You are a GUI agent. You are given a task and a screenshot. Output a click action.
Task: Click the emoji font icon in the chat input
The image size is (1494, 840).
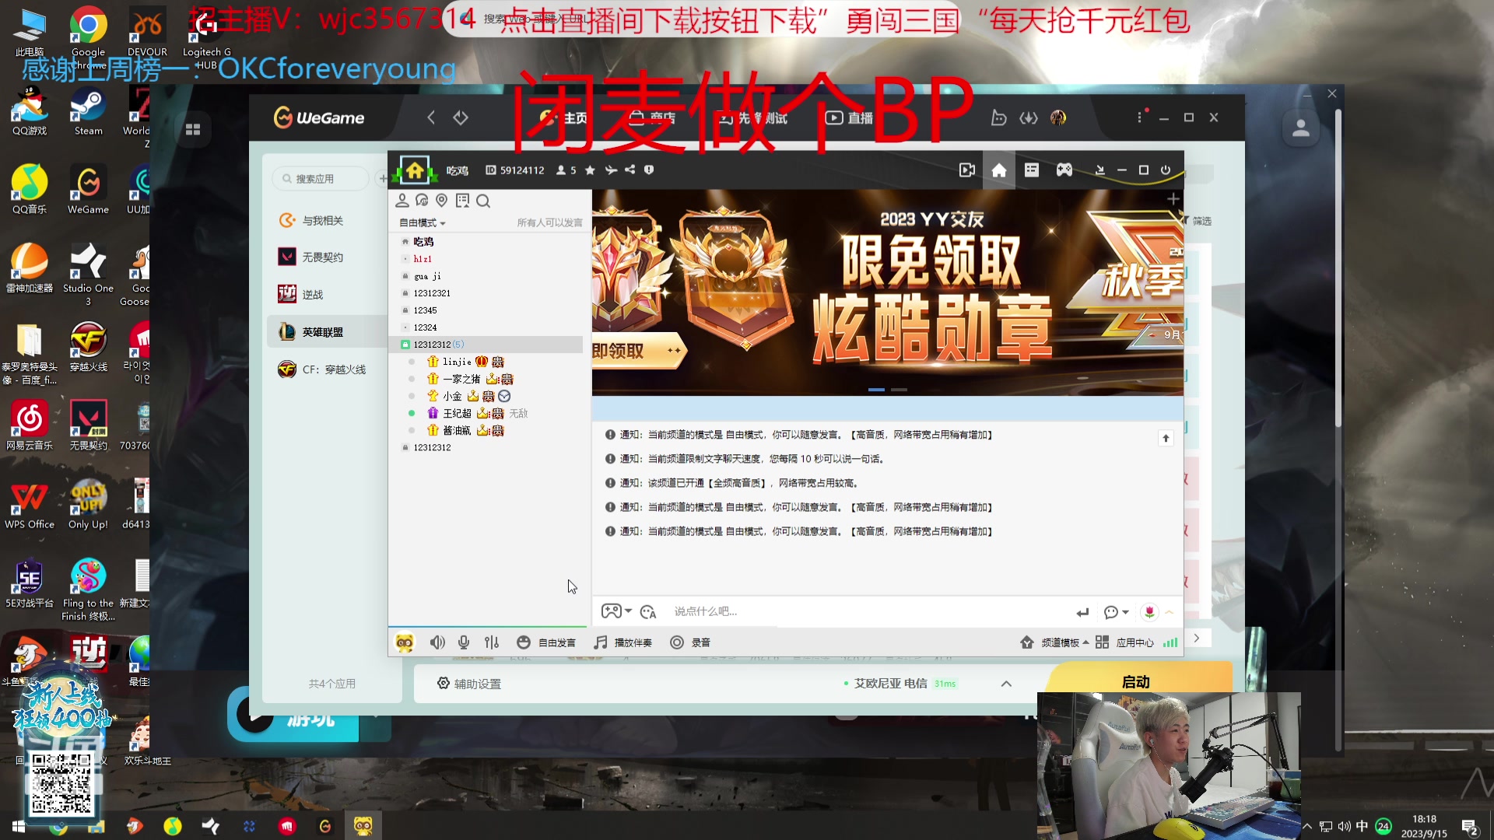click(648, 612)
